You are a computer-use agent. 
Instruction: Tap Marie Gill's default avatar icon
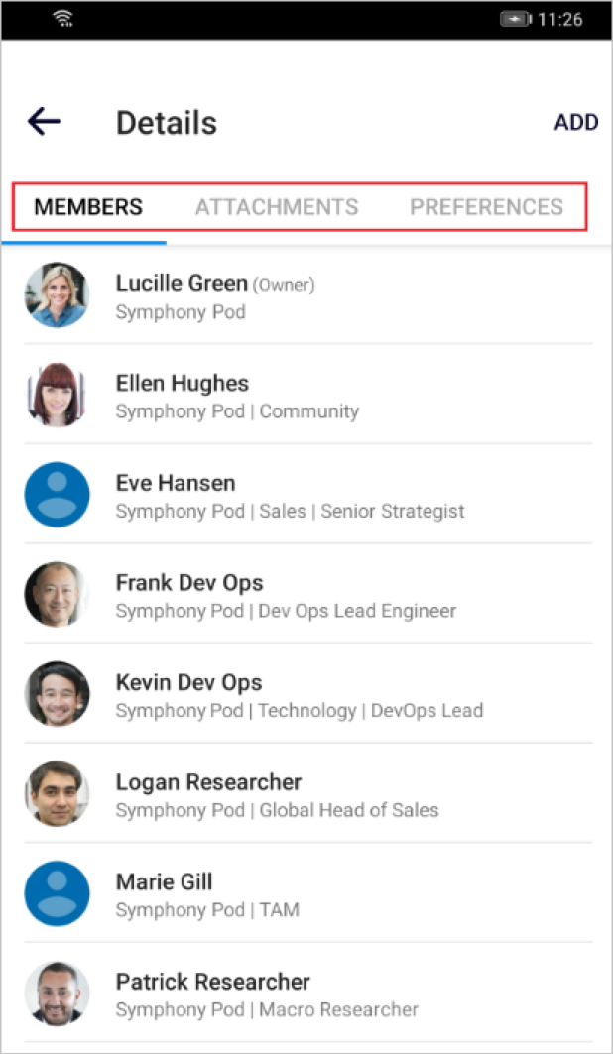click(x=58, y=893)
